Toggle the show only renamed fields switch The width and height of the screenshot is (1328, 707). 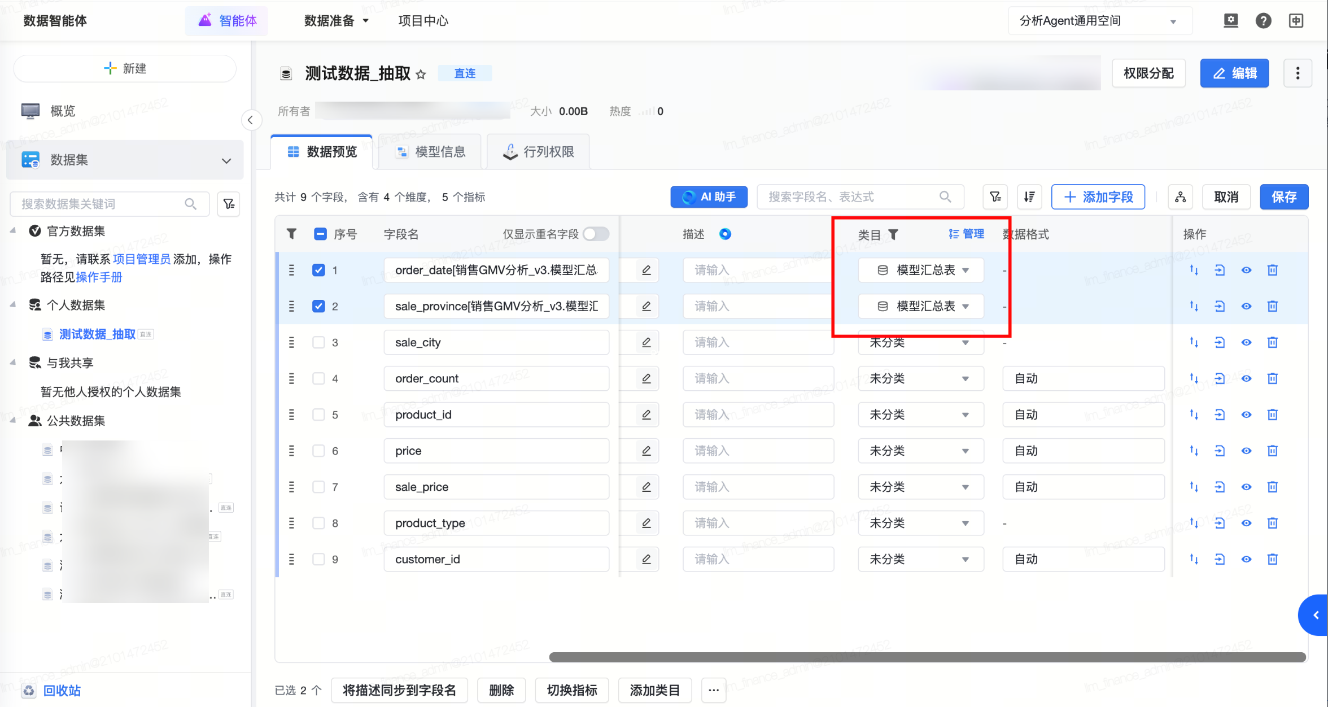pyautogui.click(x=596, y=234)
